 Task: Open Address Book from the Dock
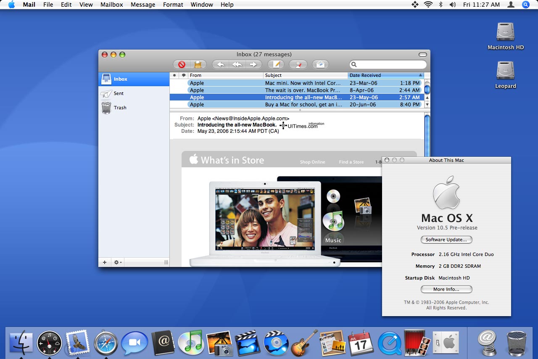[163, 343]
